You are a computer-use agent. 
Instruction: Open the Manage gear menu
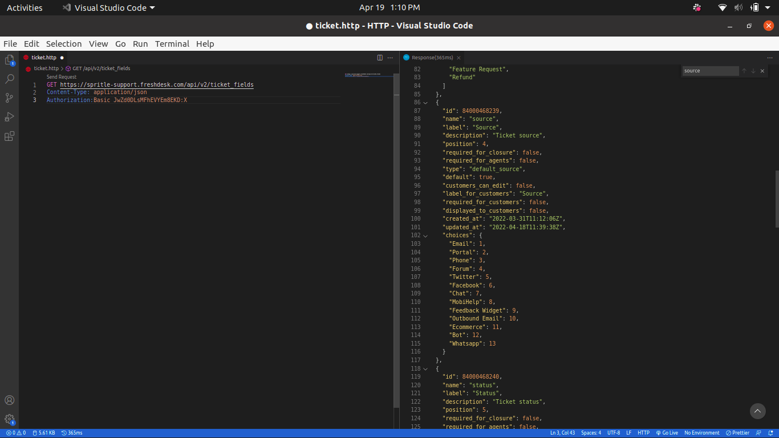click(x=9, y=419)
